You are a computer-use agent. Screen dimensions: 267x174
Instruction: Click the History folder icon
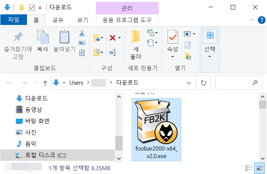point(188,56)
